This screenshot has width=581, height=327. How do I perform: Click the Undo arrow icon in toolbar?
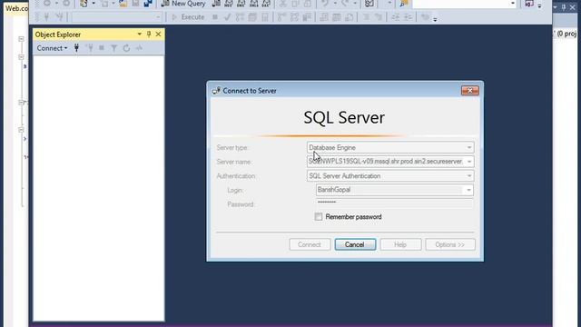point(325,4)
